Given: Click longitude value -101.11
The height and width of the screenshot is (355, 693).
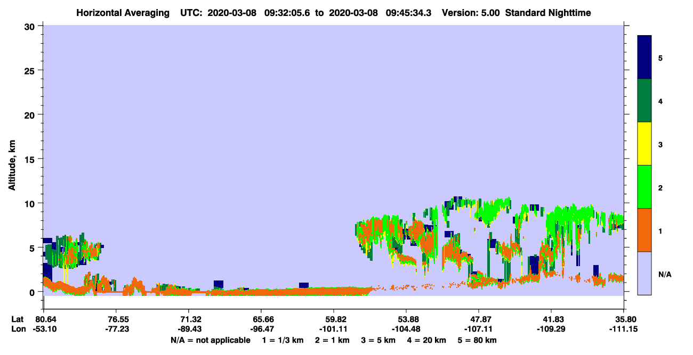Looking at the screenshot, I should [x=334, y=329].
